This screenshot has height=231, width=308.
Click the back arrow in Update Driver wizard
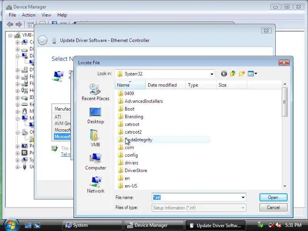[42, 40]
